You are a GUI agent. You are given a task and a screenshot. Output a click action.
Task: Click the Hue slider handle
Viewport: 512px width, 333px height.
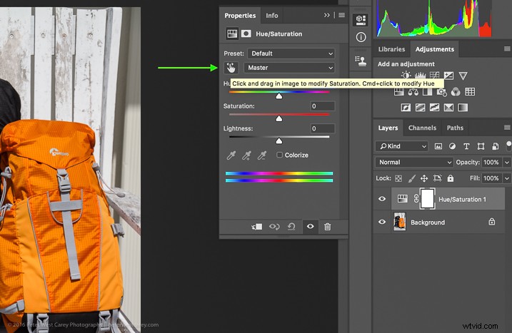click(279, 96)
